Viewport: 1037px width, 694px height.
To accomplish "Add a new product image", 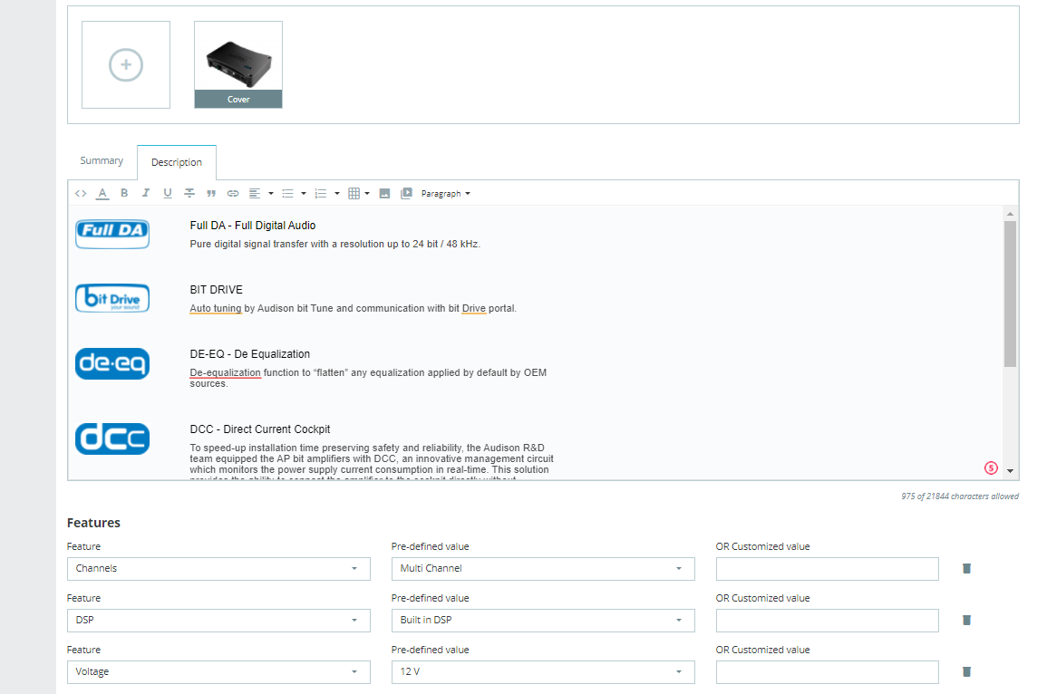I will (x=126, y=64).
